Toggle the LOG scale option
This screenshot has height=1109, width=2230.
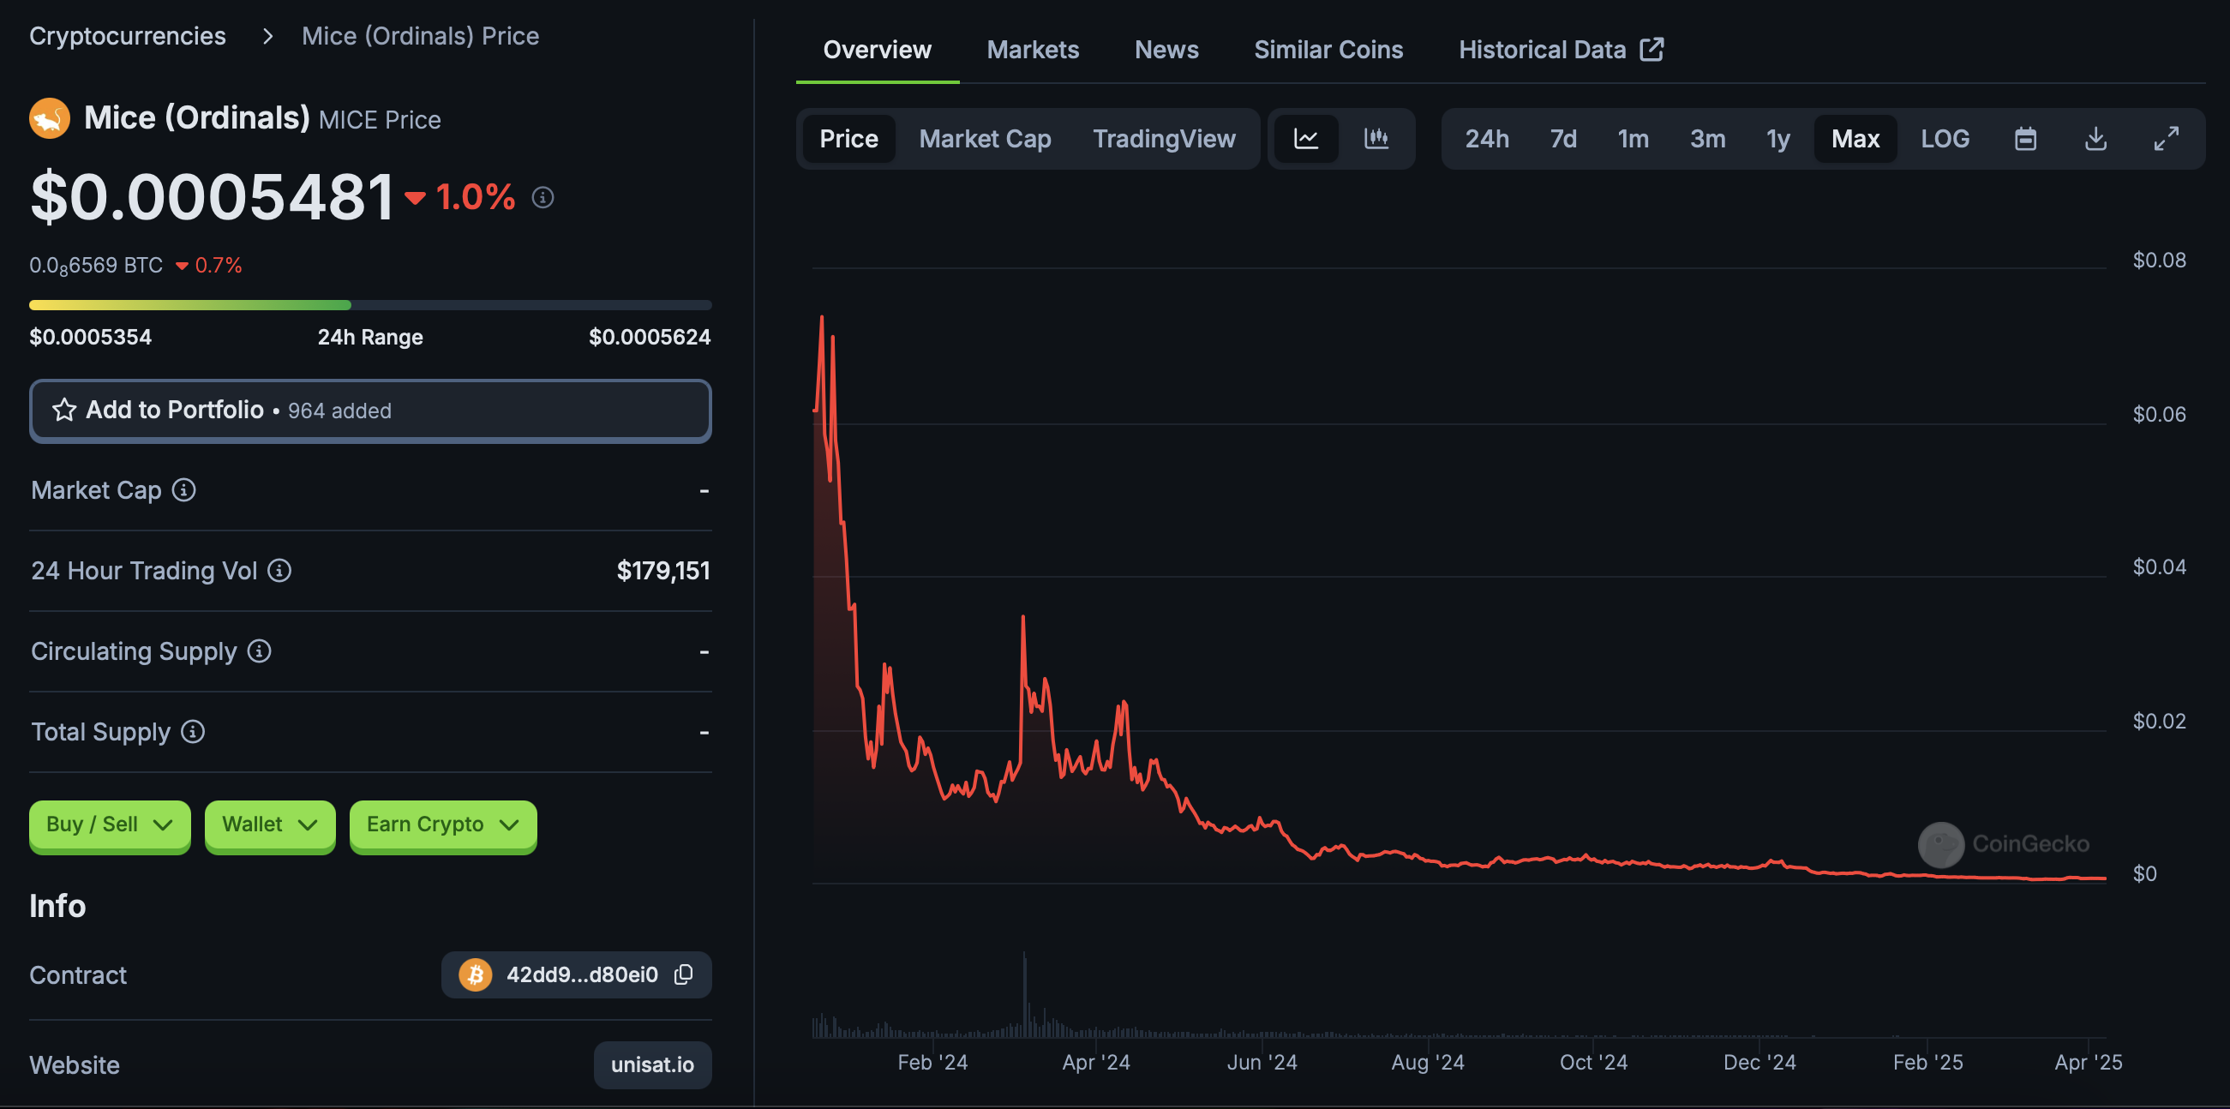(1945, 139)
